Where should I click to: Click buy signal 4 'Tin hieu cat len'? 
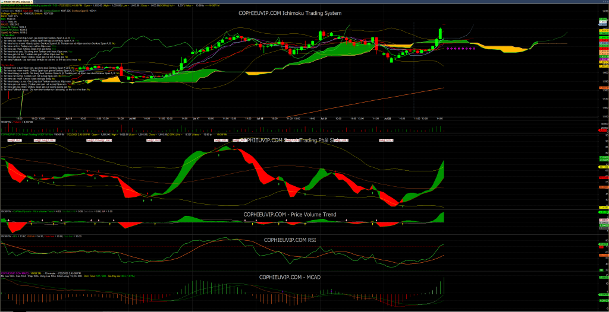point(29,46)
